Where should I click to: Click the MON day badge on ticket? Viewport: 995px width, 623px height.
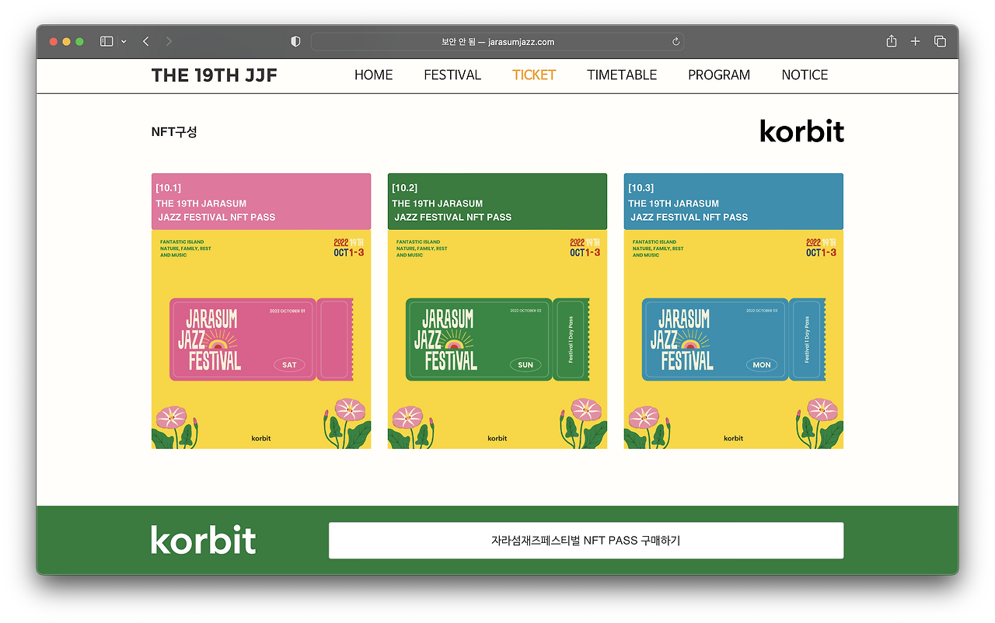tap(762, 365)
